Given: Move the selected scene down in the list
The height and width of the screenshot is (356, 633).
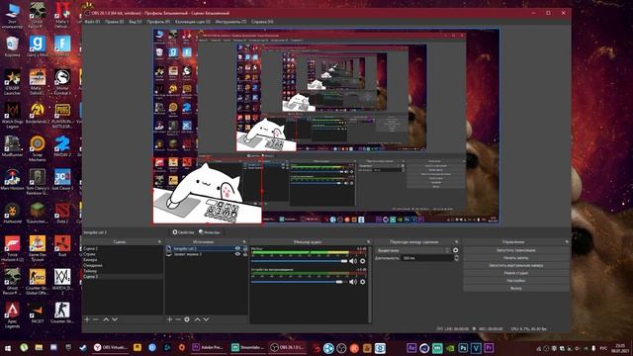Looking at the screenshot, I should [x=115, y=319].
